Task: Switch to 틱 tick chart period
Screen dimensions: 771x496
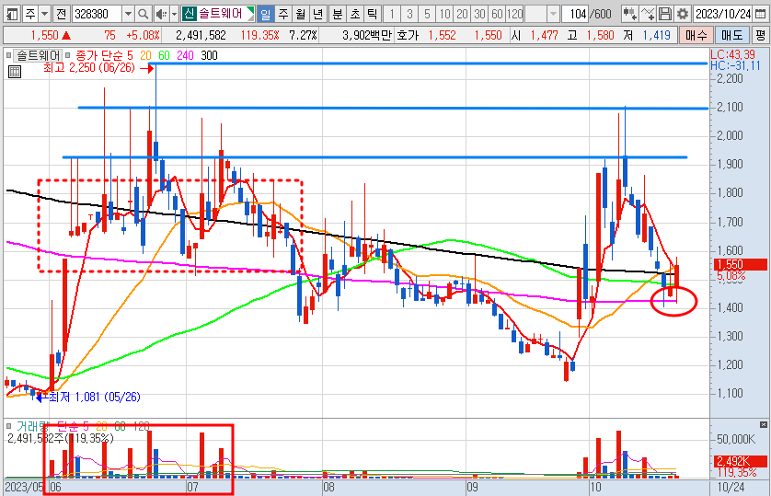Action: pos(373,14)
